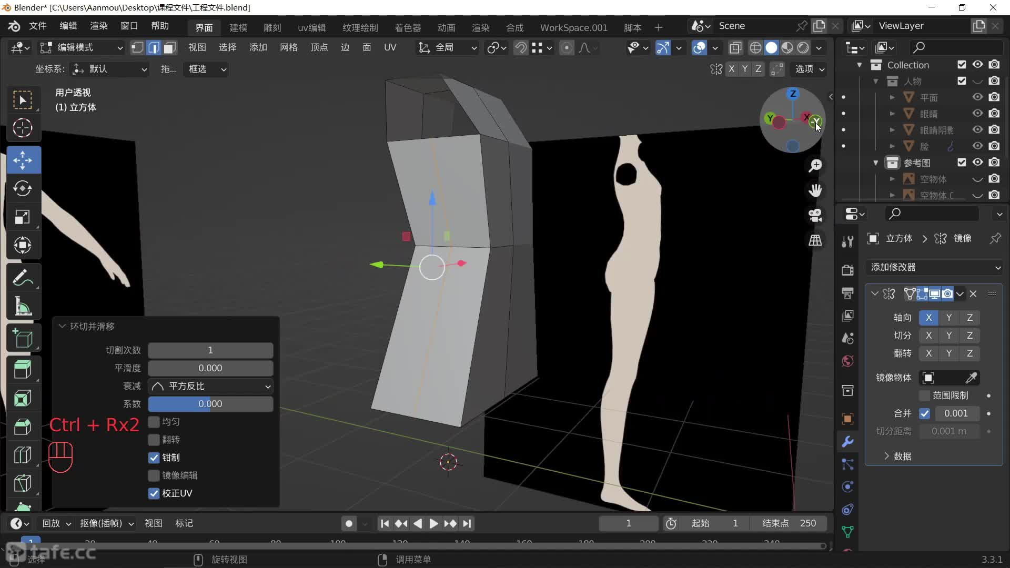Open the 网格 menu

pos(289,48)
